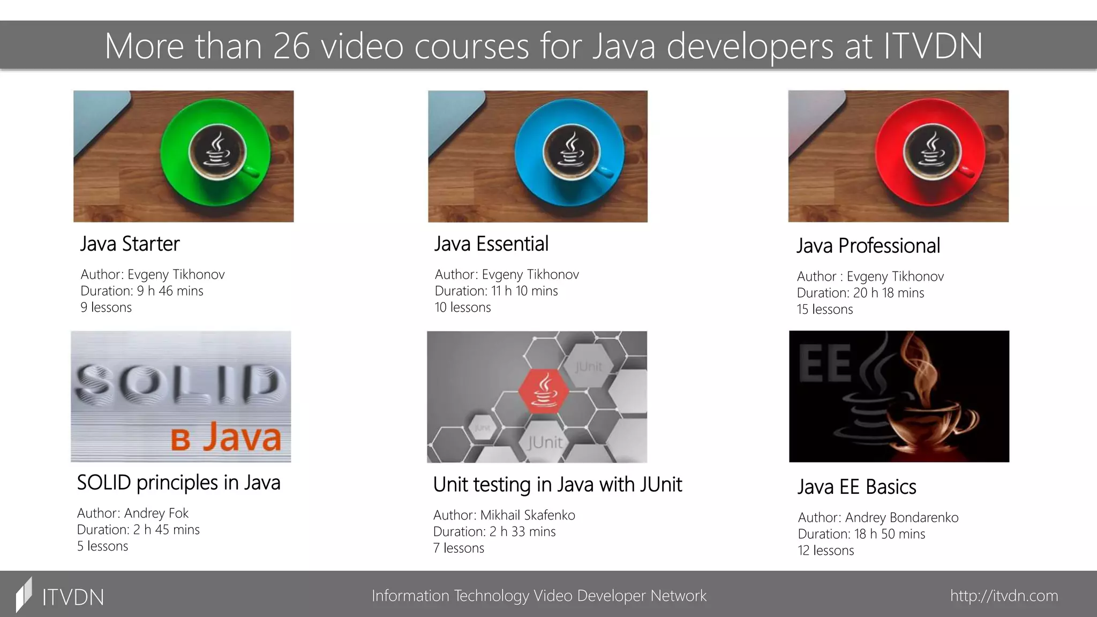Click the '9 lessons' text
This screenshot has width=1097, height=617.
(106, 307)
